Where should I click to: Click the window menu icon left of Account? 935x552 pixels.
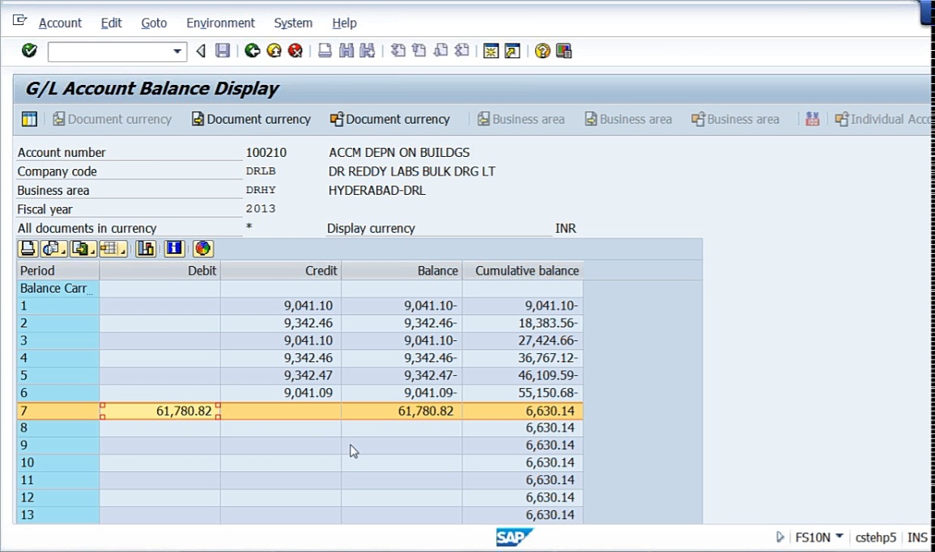point(19,21)
